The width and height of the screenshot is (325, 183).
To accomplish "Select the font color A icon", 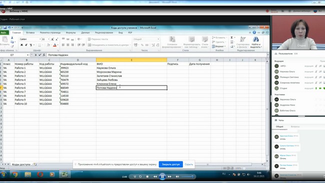I will (x=54, y=45).
